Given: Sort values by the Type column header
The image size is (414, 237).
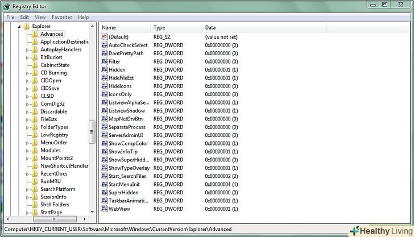Looking at the screenshot, I should 177,27.
